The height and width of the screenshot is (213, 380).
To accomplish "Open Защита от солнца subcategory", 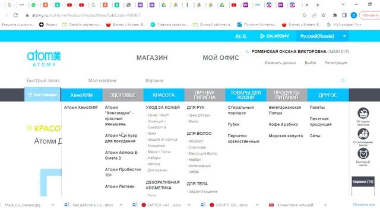I will pyautogui.click(x=162, y=140).
